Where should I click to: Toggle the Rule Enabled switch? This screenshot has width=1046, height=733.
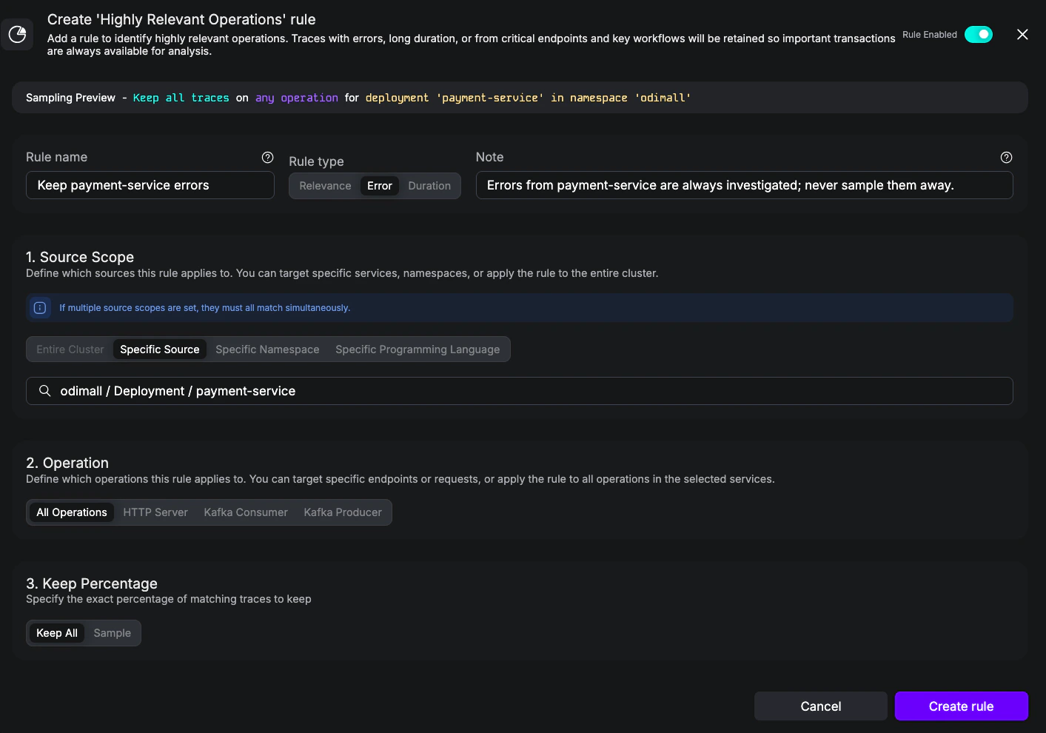point(979,35)
